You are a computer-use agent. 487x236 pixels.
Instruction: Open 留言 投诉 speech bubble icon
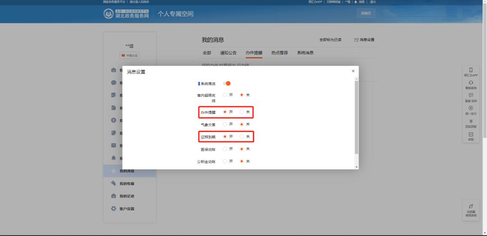coord(471,95)
